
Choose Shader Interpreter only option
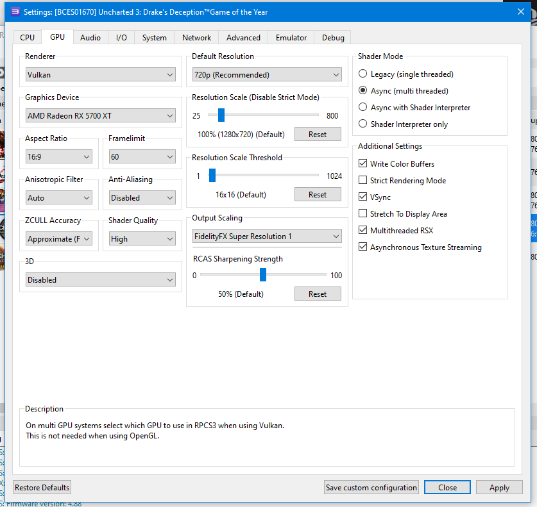tap(363, 124)
